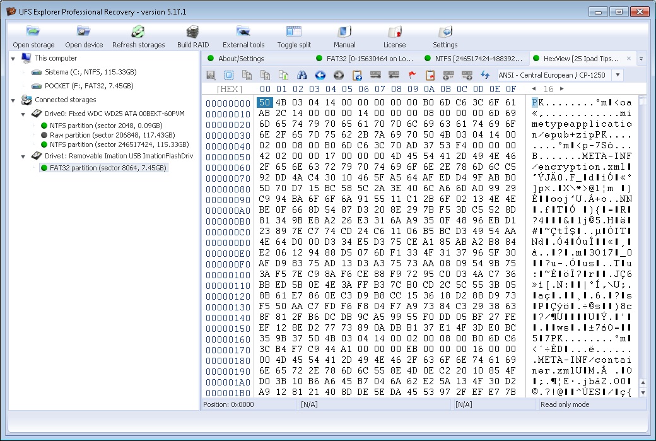
Task: Open the Manual
Action: [x=344, y=37]
